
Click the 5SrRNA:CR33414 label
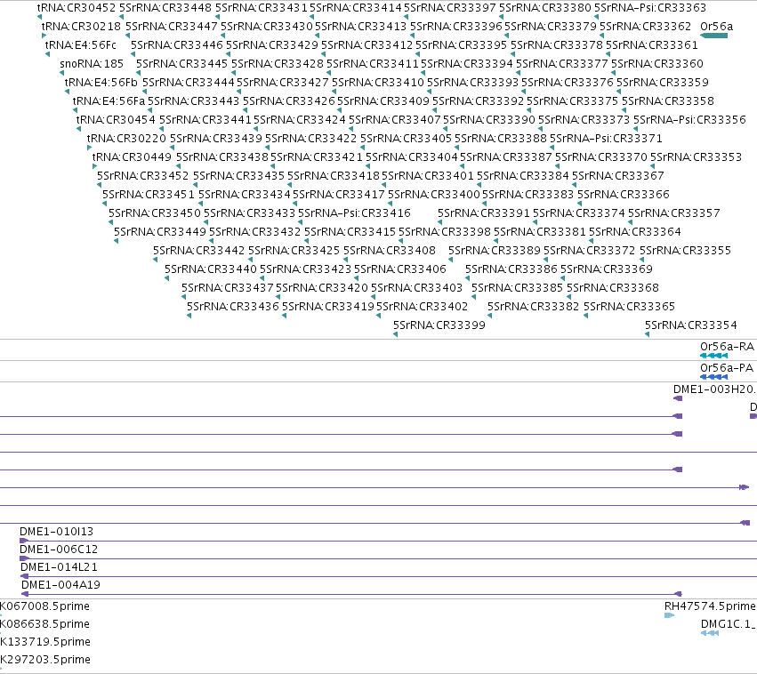(x=355, y=8)
